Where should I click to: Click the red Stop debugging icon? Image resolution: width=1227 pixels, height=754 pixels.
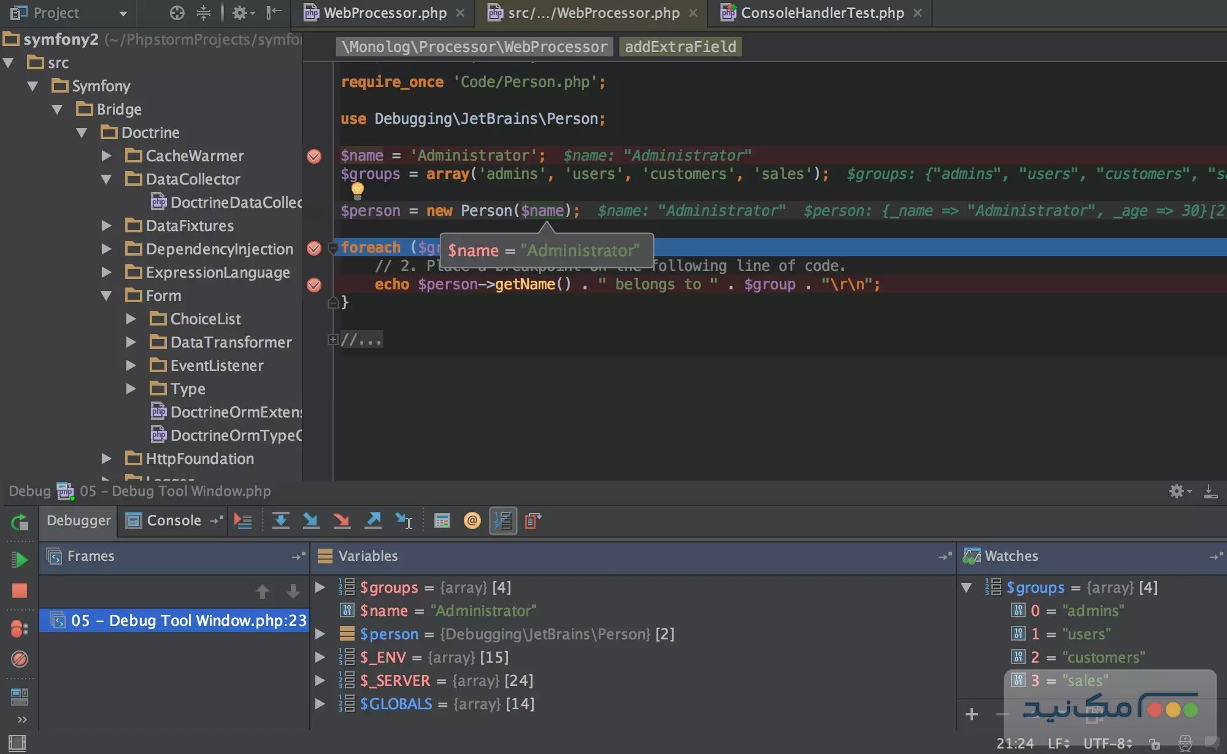[20, 589]
